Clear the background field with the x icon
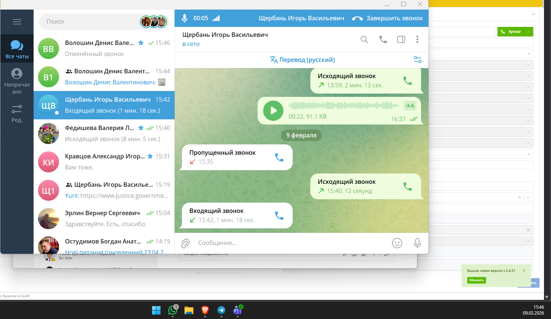 point(519,197)
